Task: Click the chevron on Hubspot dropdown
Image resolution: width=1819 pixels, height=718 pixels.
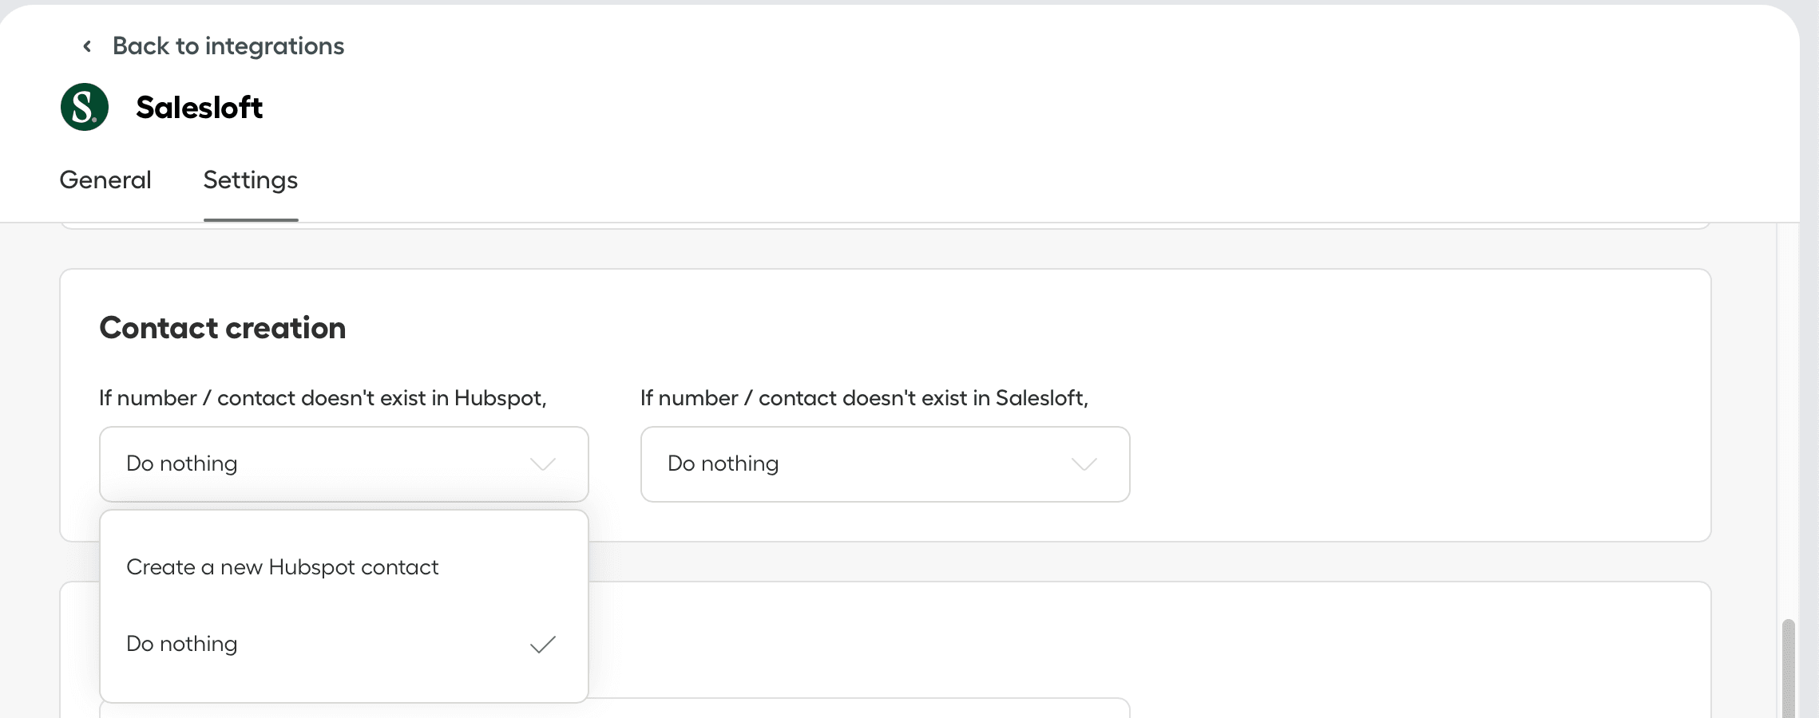Action: tap(543, 464)
